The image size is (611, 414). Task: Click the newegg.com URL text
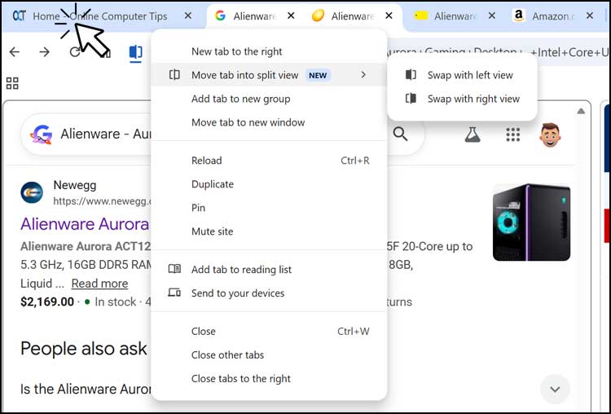tap(102, 201)
